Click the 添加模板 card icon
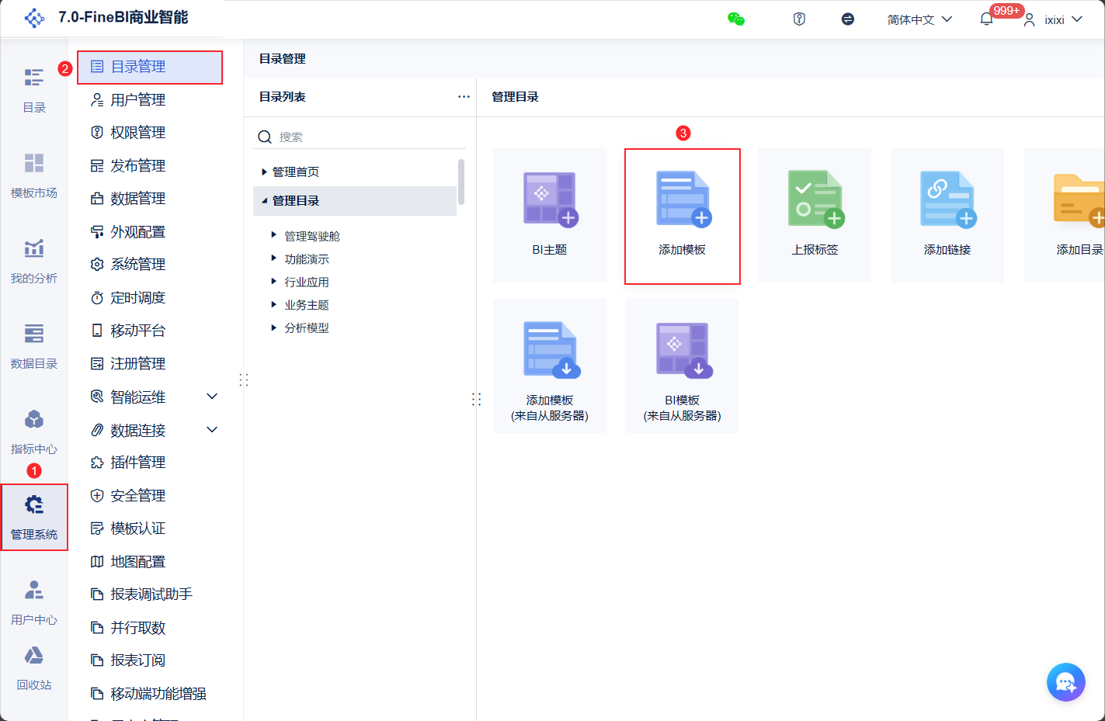The width and height of the screenshot is (1105, 721). tap(683, 199)
